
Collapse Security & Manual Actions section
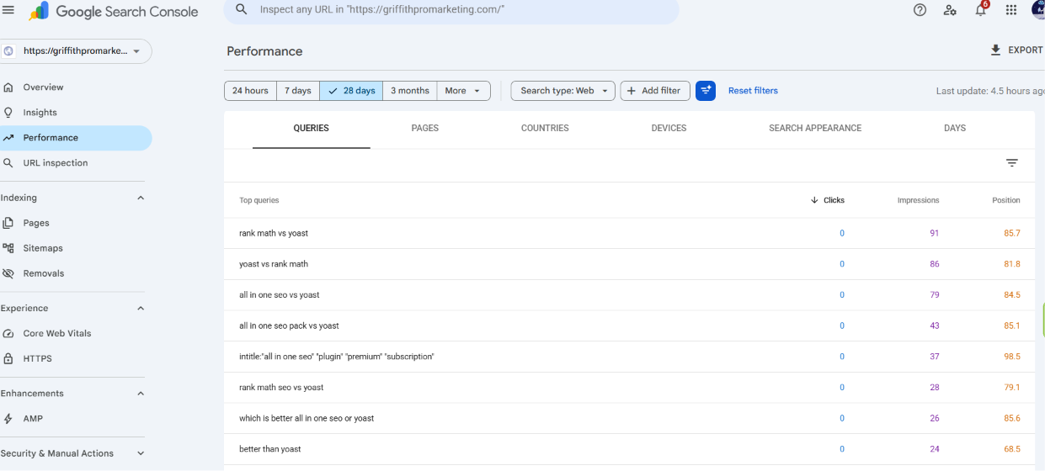coord(141,453)
